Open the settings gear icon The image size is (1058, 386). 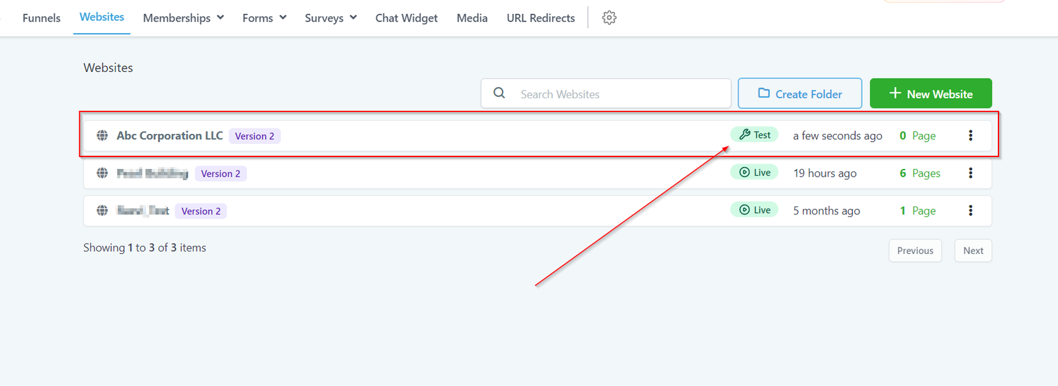click(x=609, y=18)
